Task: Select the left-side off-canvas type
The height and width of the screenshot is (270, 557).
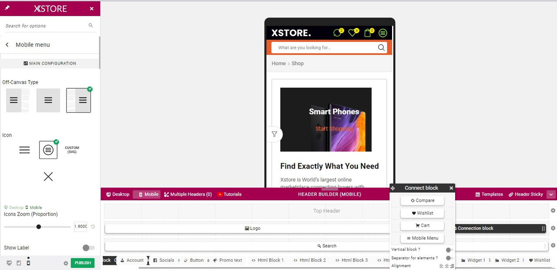Action: 18,100
